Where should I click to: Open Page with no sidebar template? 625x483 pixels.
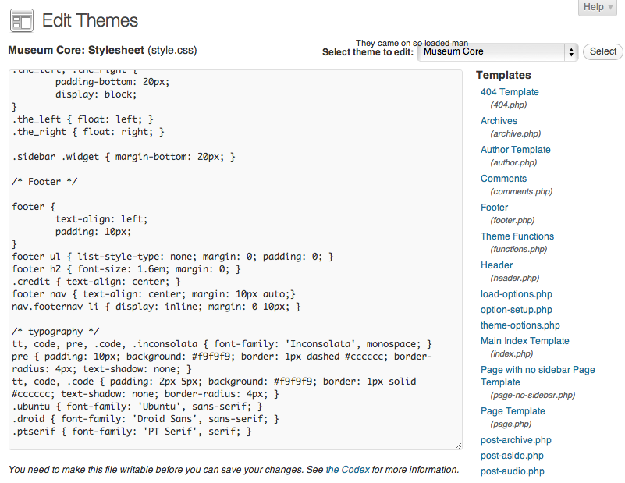tap(538, 376)
